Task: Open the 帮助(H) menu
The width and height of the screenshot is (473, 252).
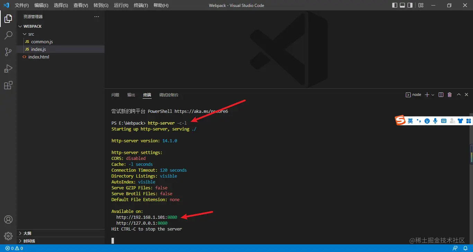Action: coord(161,5)
